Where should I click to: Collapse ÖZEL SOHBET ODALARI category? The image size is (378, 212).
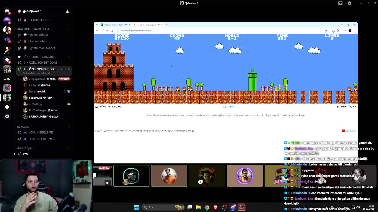[37, 57]
